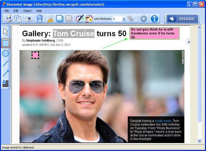Expand the arrow-style dropdown chevron
The height and width of the screenshot is (151, 206).
[136, 19]
